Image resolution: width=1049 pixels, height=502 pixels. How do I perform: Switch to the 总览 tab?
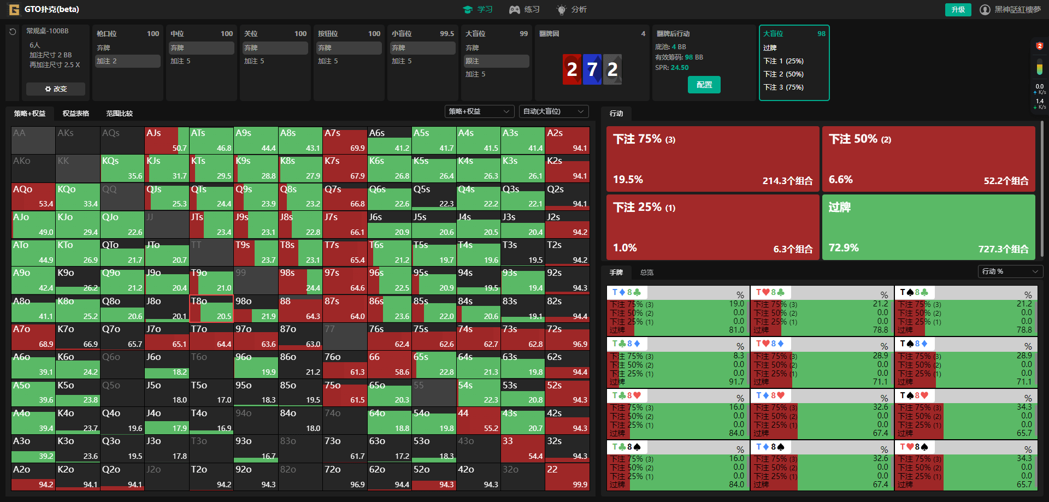pyautogui.click(x=647, y=273)
